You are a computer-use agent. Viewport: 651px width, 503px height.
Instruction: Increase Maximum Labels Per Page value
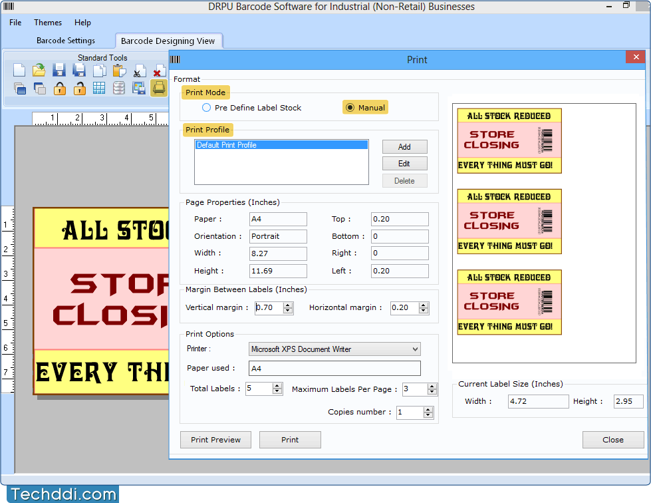pos(432,387)
